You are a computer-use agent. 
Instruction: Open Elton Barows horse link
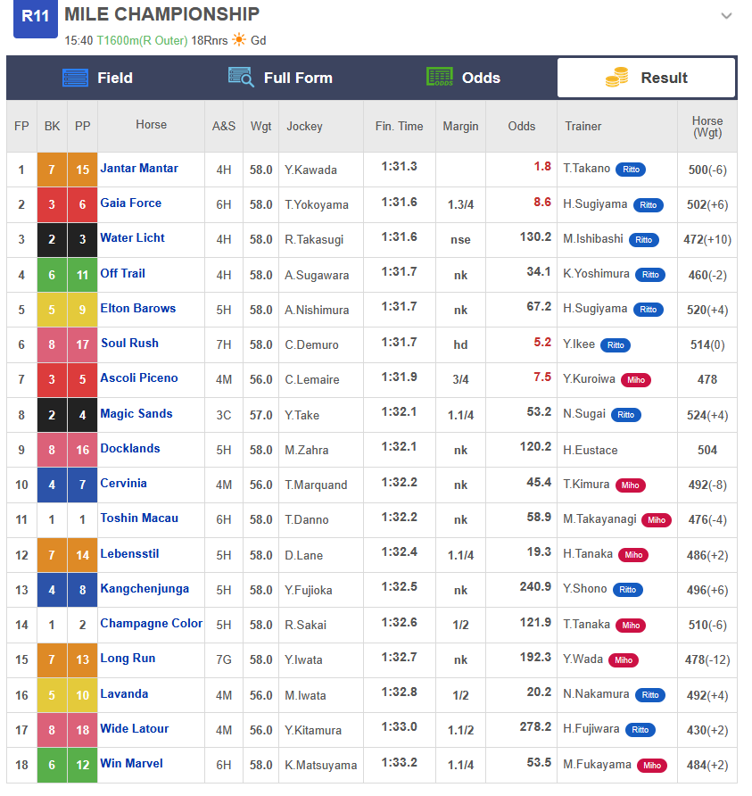pyautogui.click(x=138, y=308)
